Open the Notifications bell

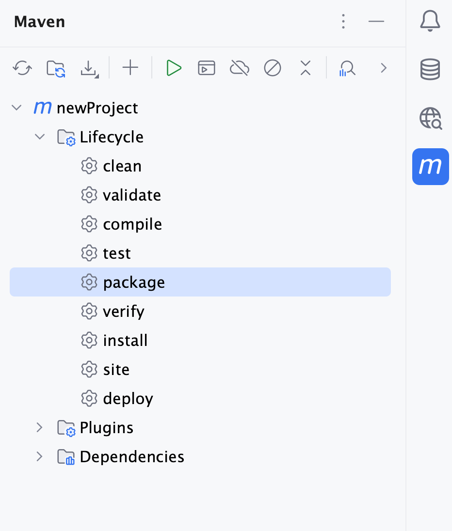click(x=430, y=21)
